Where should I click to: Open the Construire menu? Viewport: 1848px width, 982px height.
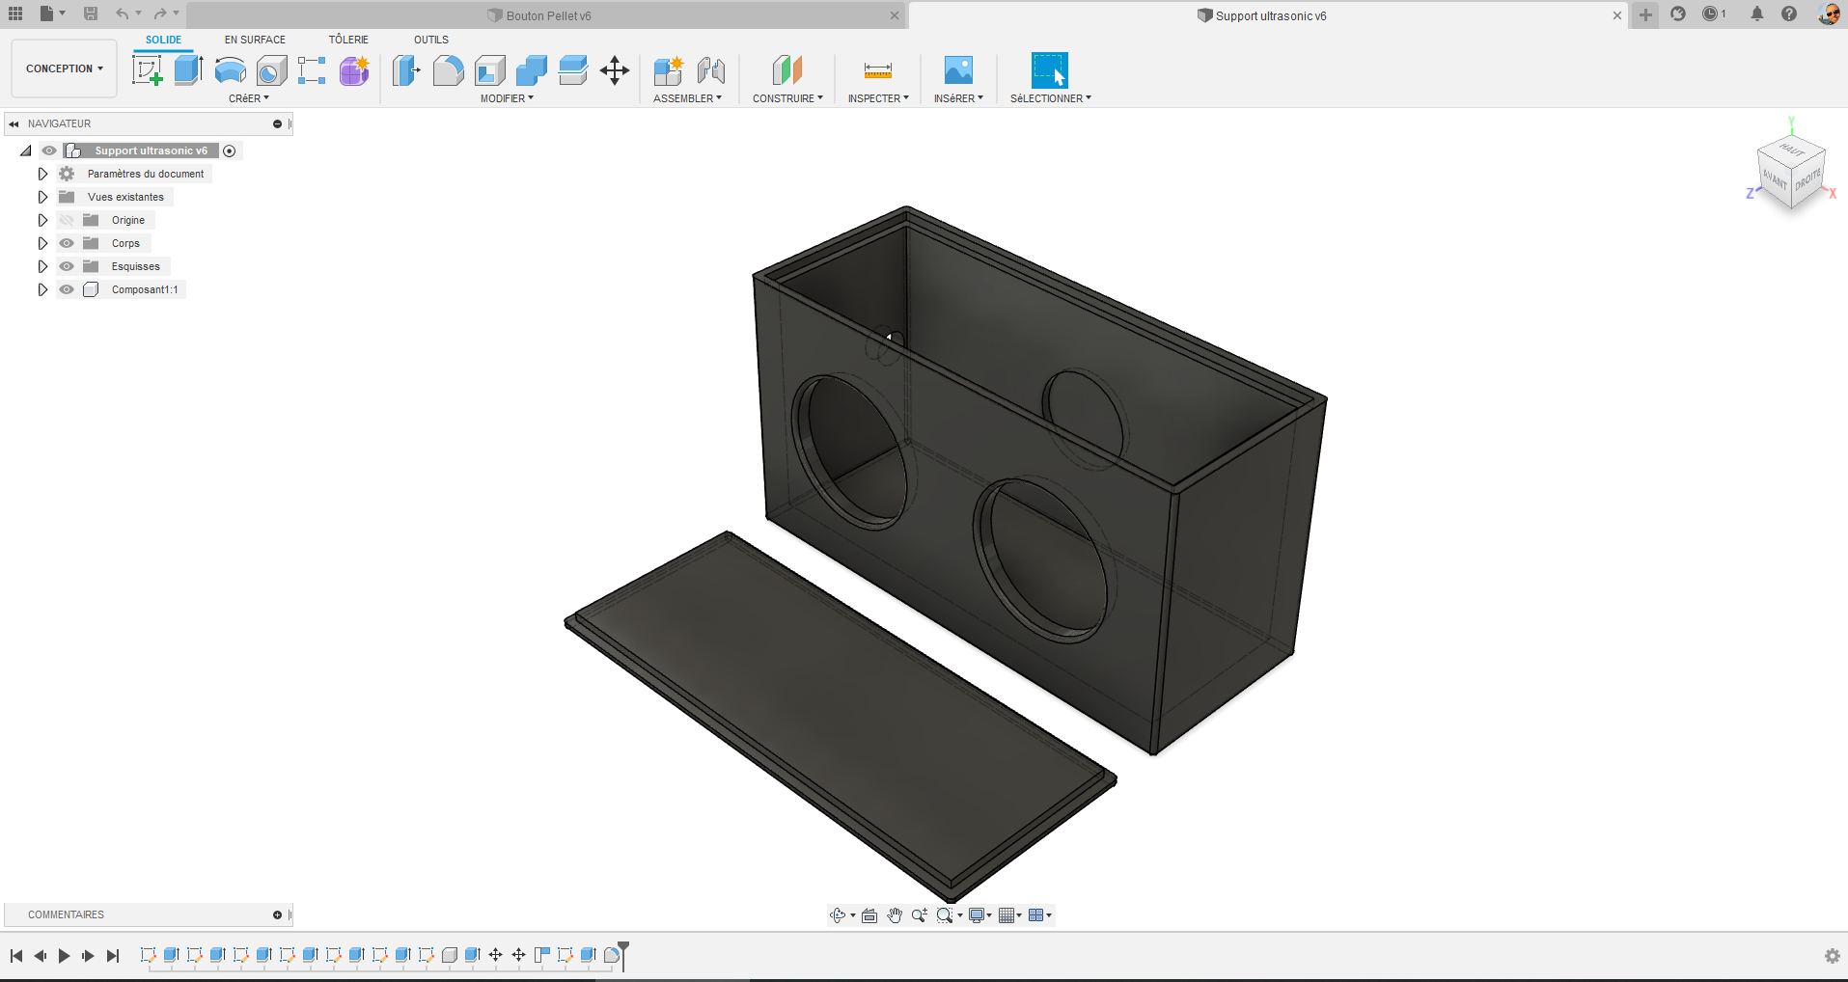click(787, 98)
